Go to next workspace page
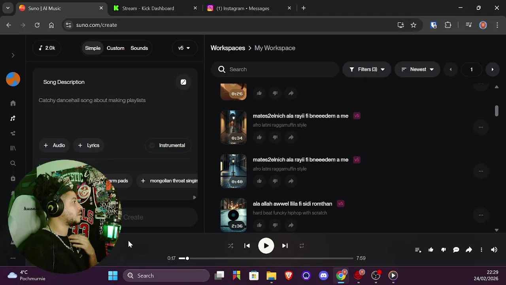The image size is (506, 285). point(492,69)
